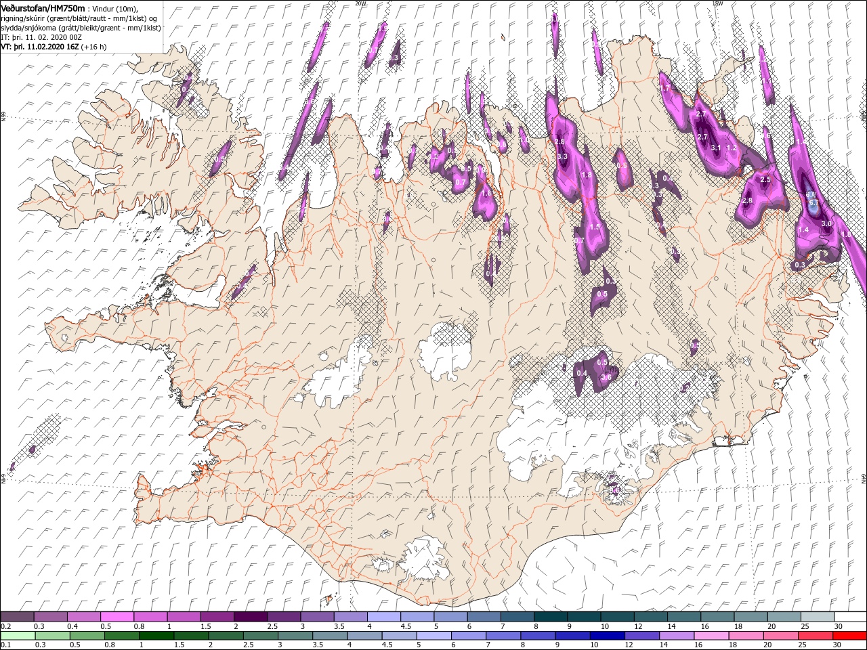Click the '6.7' peak value off east coast
867x650 pixels.
[813, 202]
